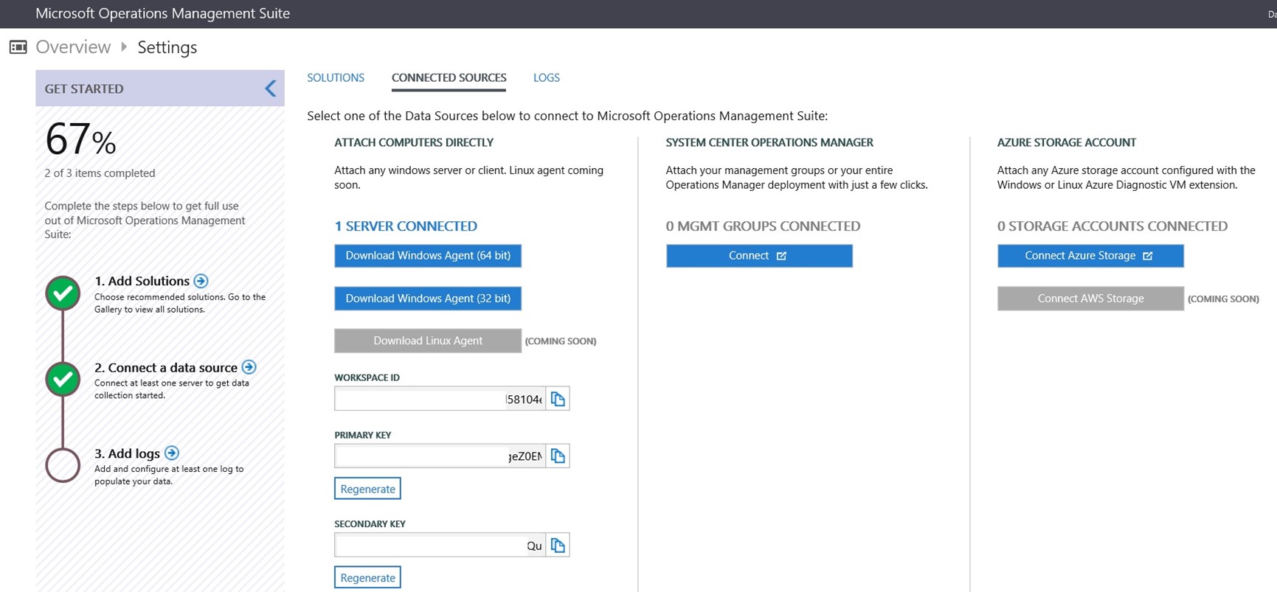
Task: Open Add logs arrow icon
Action: [172, 453]
